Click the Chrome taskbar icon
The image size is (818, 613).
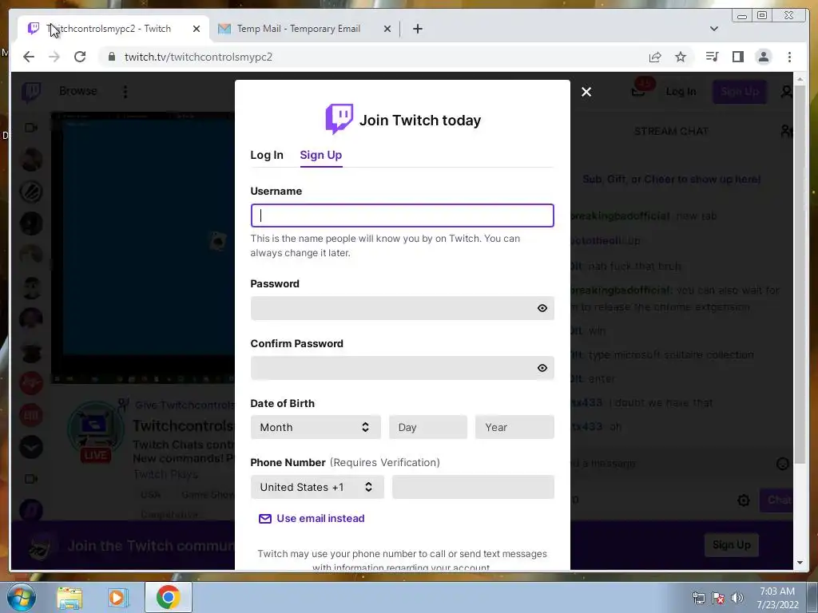pyautogui.click(x=168, y=597)
